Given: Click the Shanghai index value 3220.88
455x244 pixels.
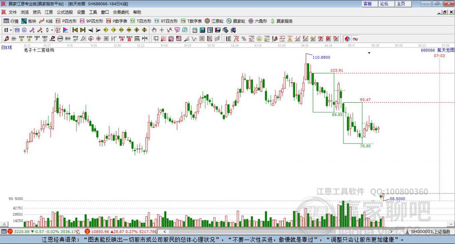Looking at the screenshot, I should click(x=21, y=232).
